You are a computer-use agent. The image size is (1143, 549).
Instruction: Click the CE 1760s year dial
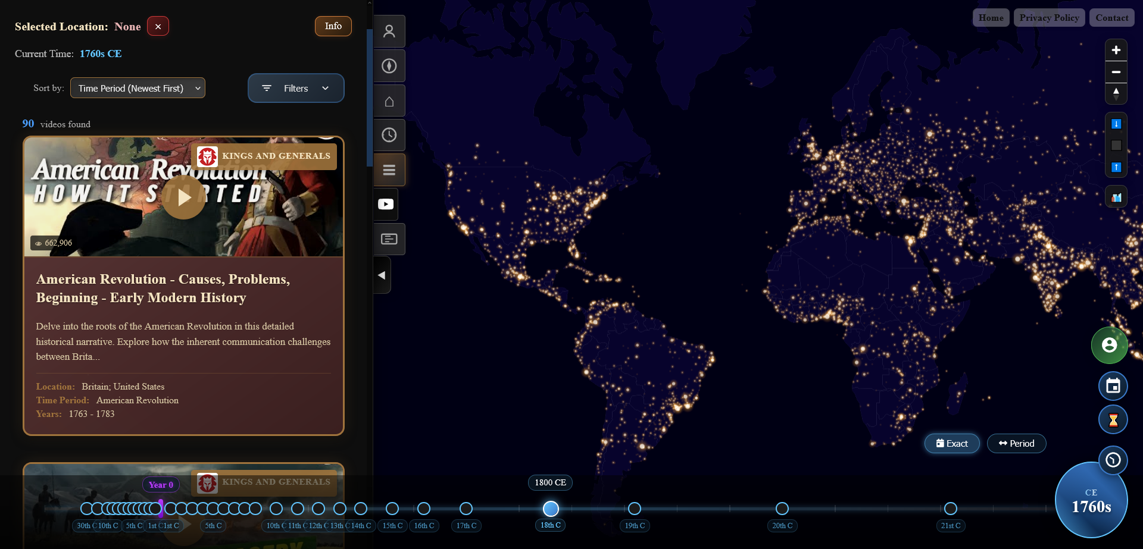tap(1091, 501)
